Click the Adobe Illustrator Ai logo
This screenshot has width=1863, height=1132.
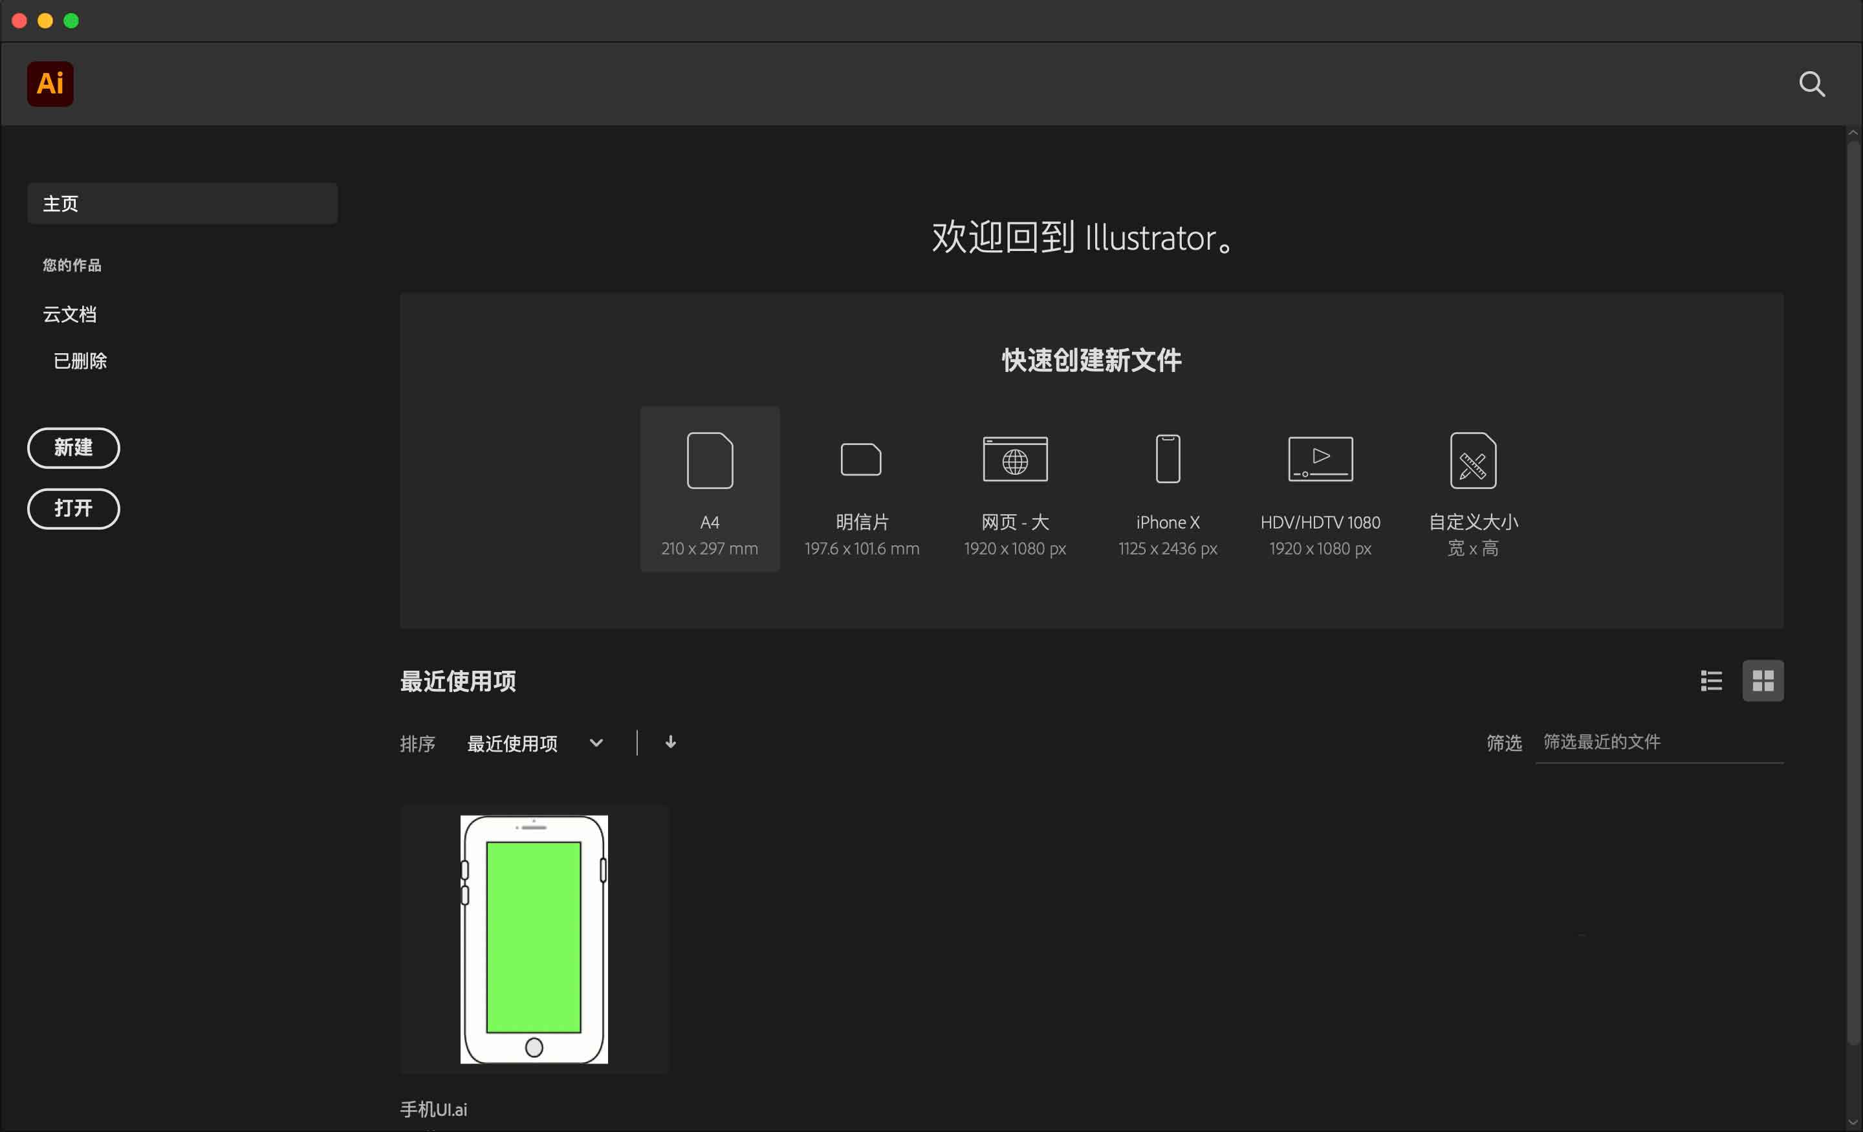[50, 84]
